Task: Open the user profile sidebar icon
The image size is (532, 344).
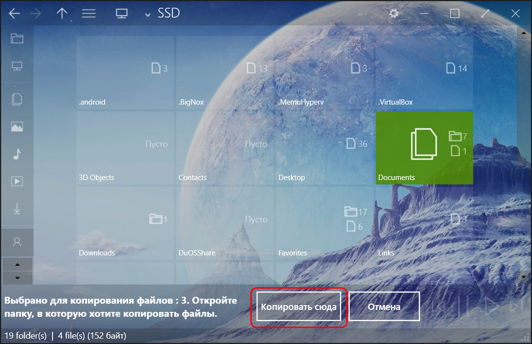Action: (17, 242)
